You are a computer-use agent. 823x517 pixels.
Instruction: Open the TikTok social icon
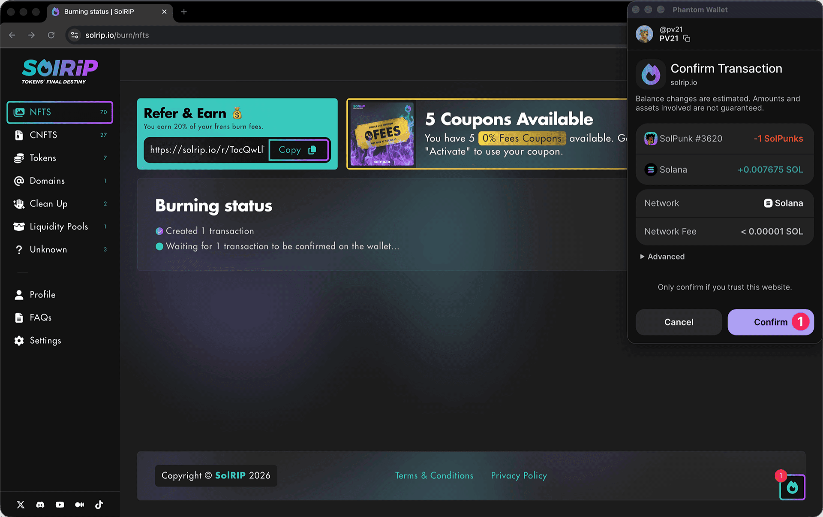99,505
